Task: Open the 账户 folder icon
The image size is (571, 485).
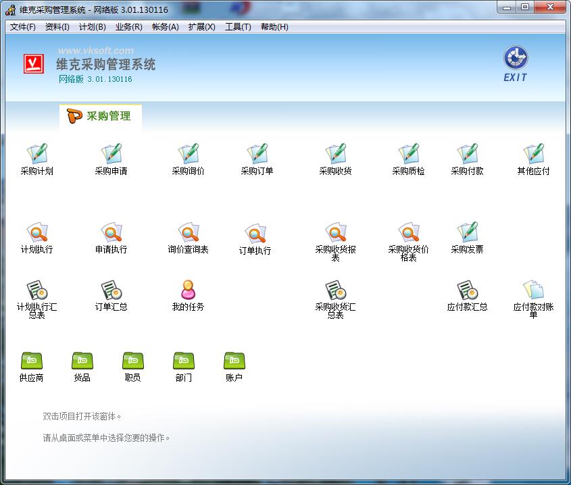Action: [x=234, y=361]
